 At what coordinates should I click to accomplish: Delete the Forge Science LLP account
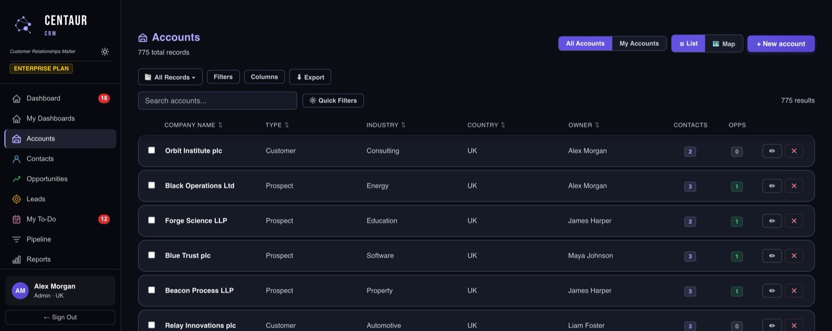(794, 221)
